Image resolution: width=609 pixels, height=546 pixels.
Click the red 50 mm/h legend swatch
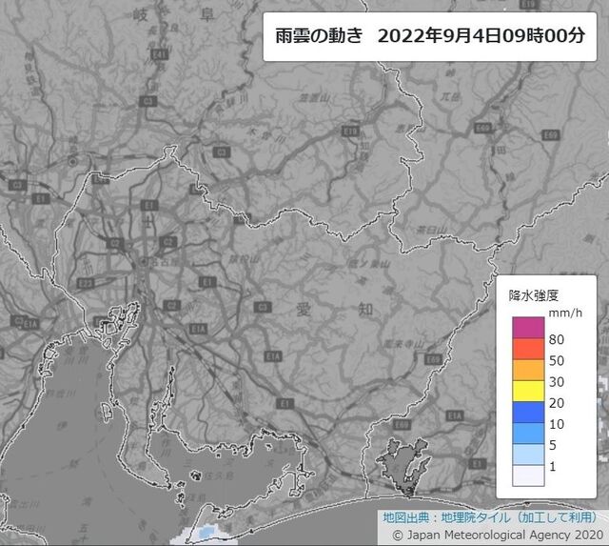click(x=528, y=349)
